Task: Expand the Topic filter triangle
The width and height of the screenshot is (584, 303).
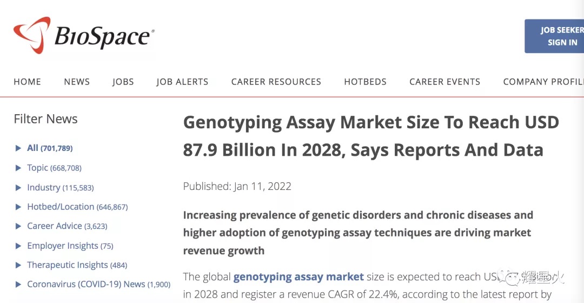Action: 18,168
